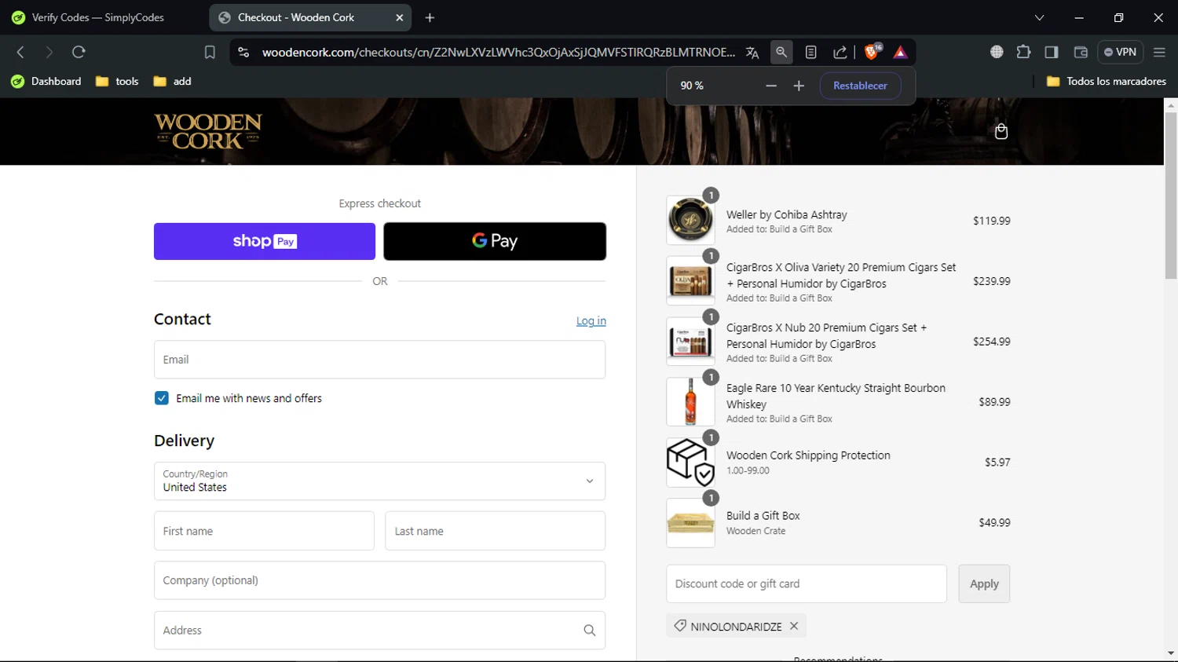Click the Wooden Cork logo
The height and width of the screenshot is (662, 1178).
(x=208, y=131)
